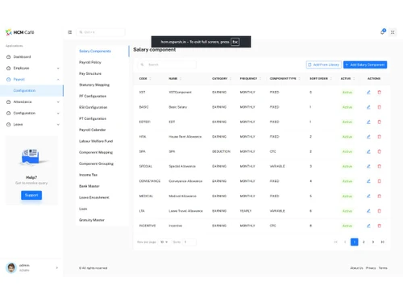Image resolution: width=403 pixels, height=302 pixels.
Task: Edit the INCENTIVE component row
Action: click(x=368, y=225)
